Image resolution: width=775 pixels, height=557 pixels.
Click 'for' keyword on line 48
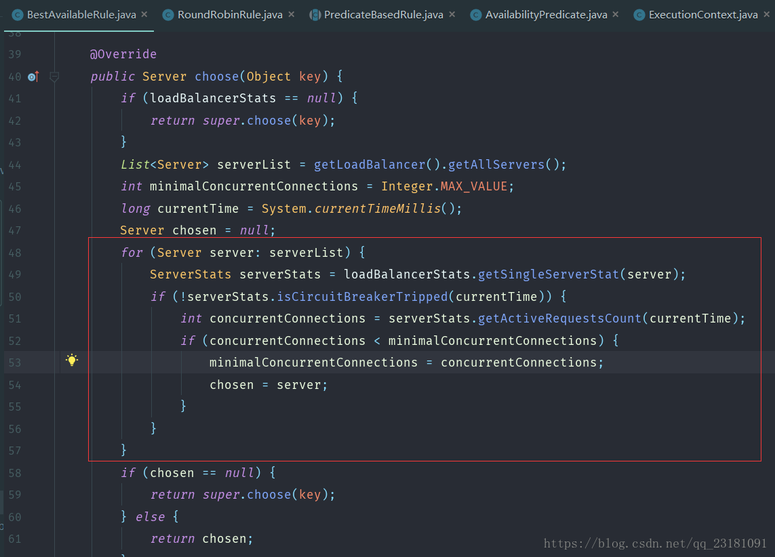(132, 253)
